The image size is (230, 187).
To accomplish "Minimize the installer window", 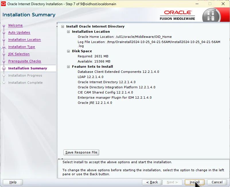I will [197, 4].
